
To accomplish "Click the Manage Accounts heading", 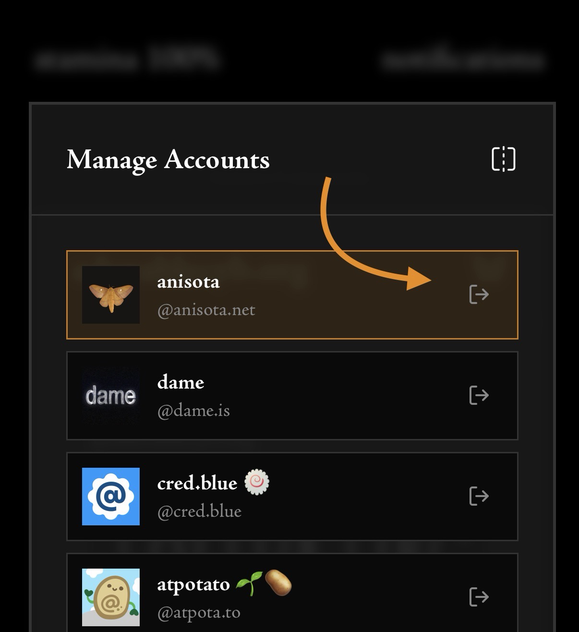I will [168, 160].
